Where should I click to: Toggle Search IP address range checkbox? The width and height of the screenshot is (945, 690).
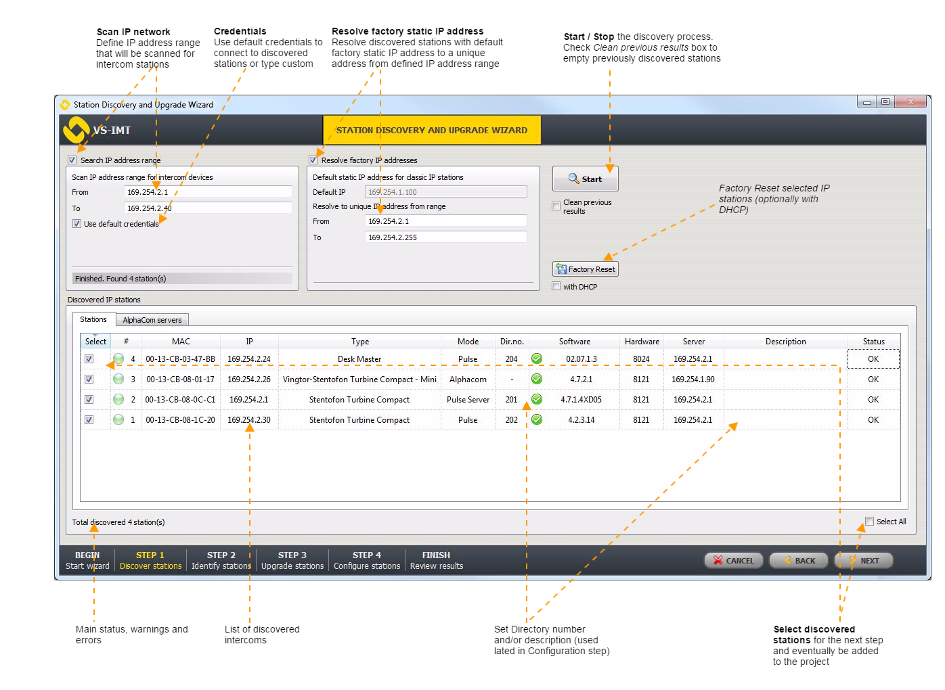[72, 160]
